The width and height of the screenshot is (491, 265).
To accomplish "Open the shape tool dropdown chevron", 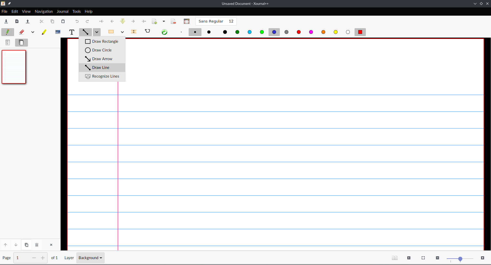I will tap(97, 32).
